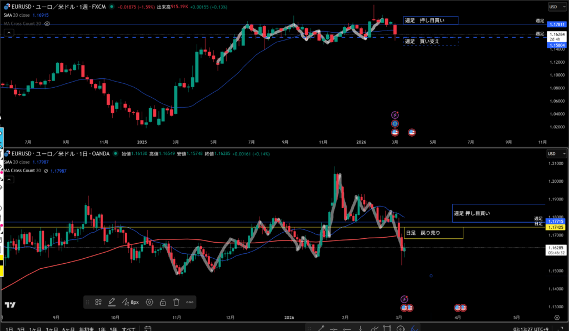569x331 pixels.
Task: Toggle the lock on selected drawing
Action: click(163, 302)
